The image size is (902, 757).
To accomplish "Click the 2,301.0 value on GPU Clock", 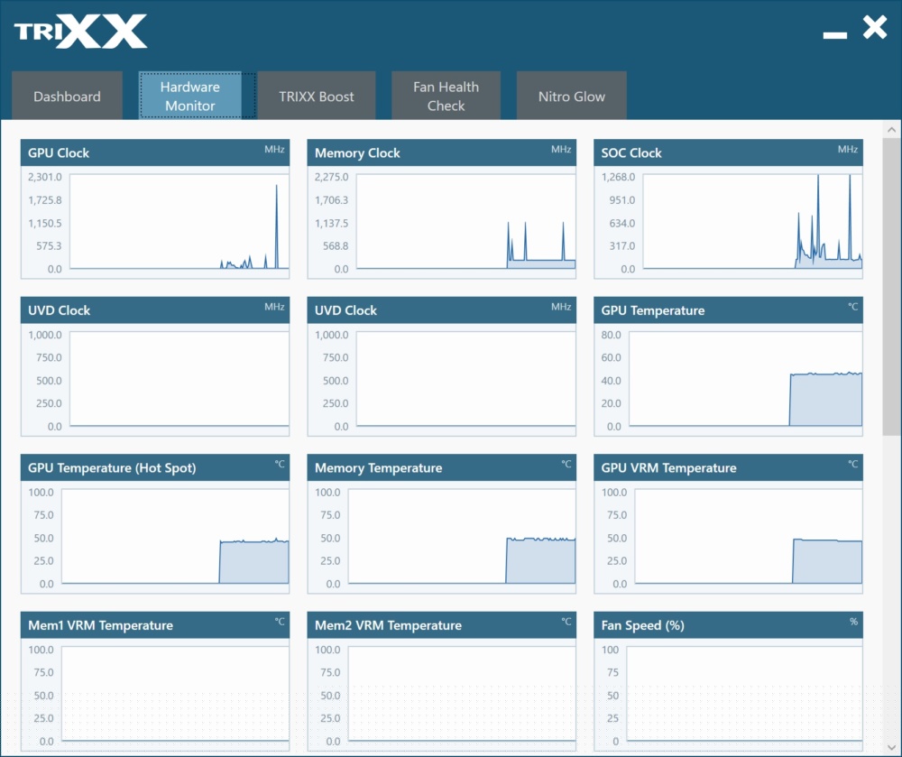I will pos(45,177).
